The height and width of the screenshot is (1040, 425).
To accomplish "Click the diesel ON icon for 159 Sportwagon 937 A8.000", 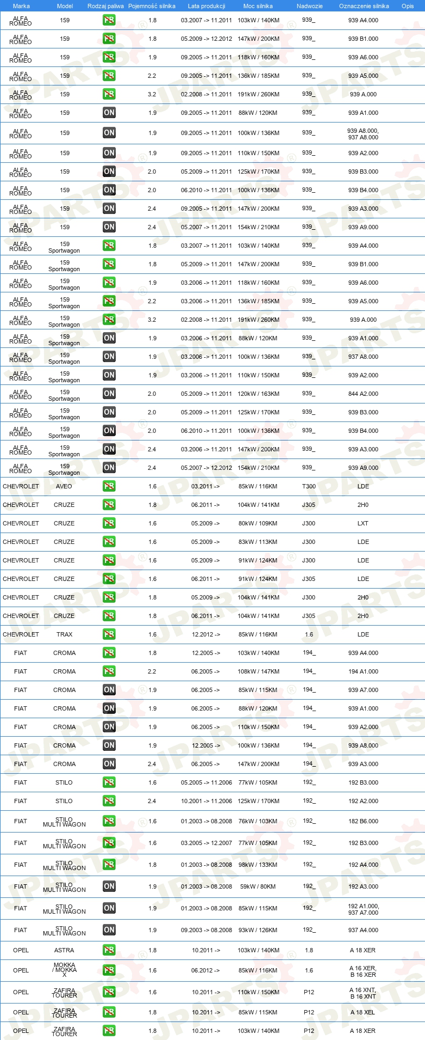I will tap(109, 357).
